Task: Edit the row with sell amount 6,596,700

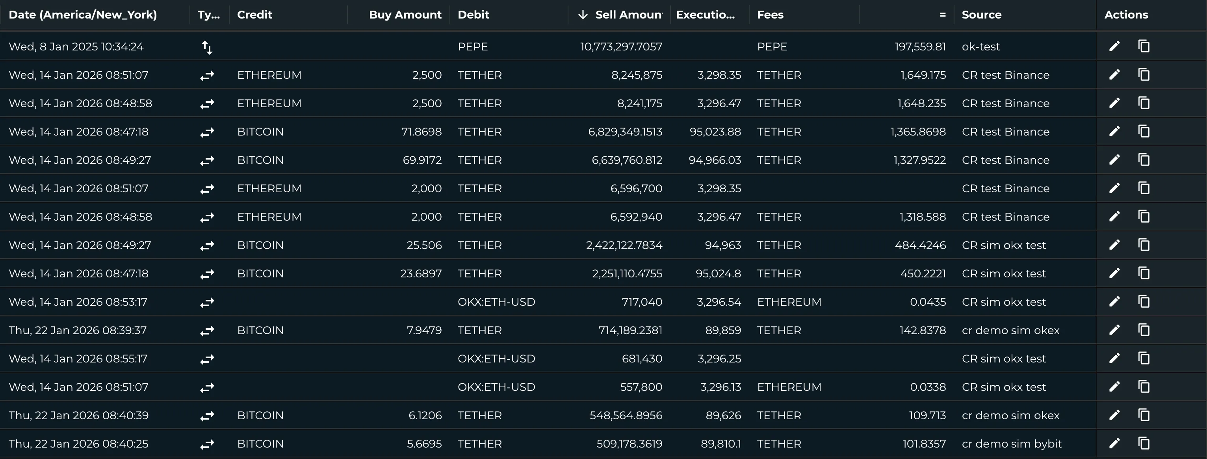Action: [1115, 188]
